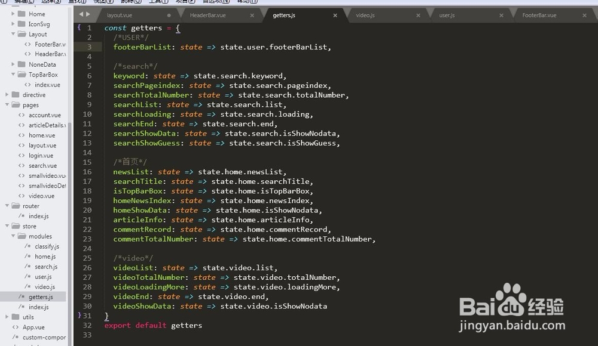Close the user.js tab
The image size is (598, 346).
click(x=502, y=16)
